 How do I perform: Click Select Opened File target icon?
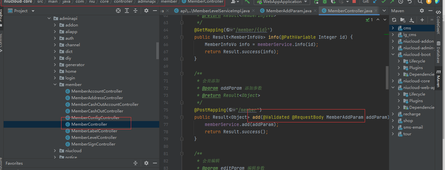118,11
